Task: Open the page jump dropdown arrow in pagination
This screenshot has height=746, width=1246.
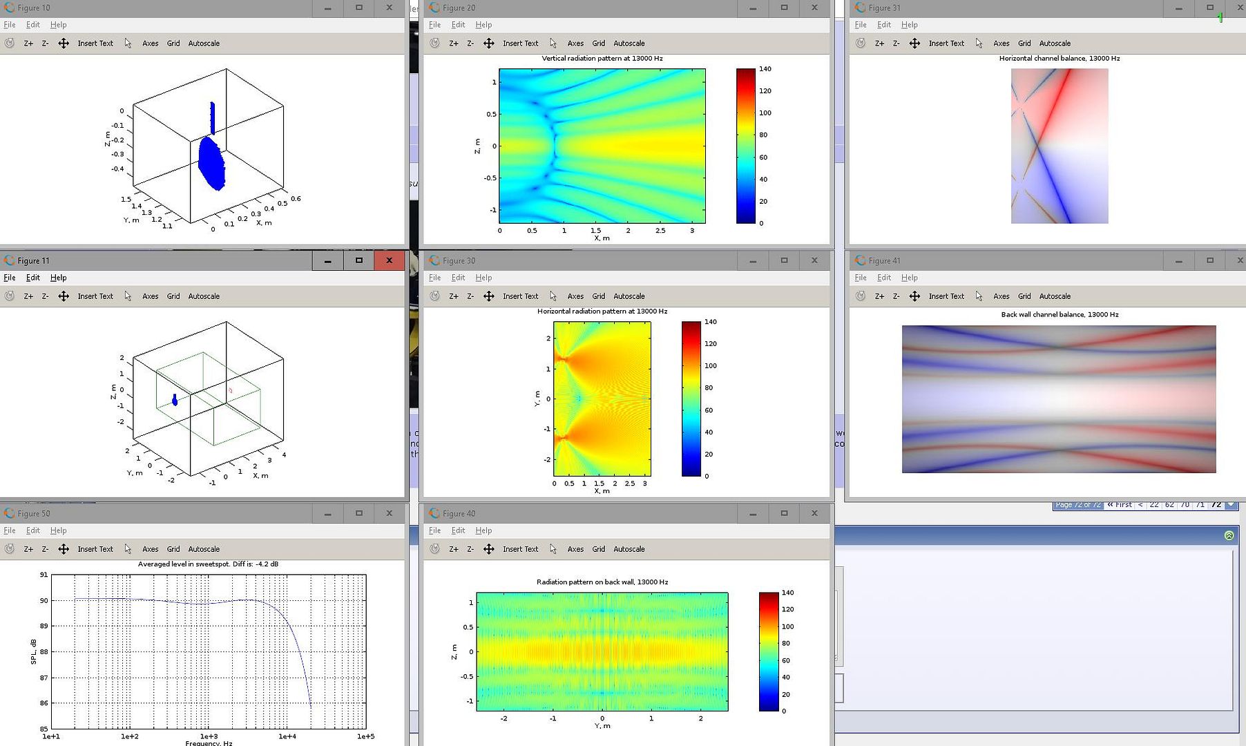Action: pyautogui.click(x=1231, y=505)
